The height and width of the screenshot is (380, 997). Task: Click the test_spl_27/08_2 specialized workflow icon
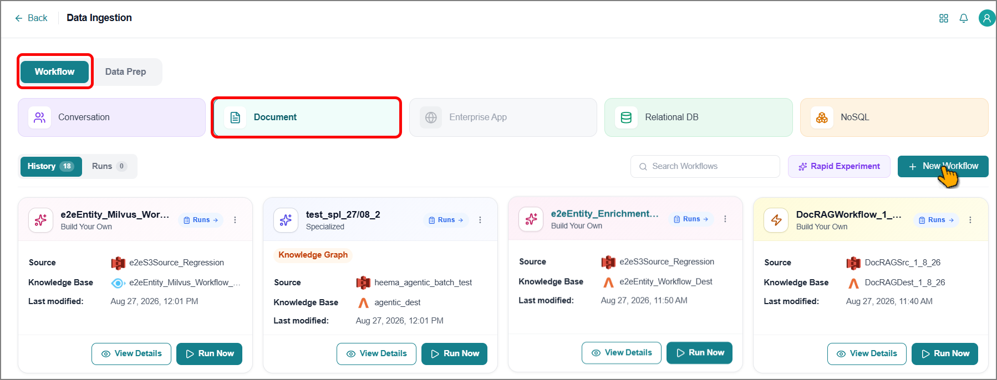[286, 220]
